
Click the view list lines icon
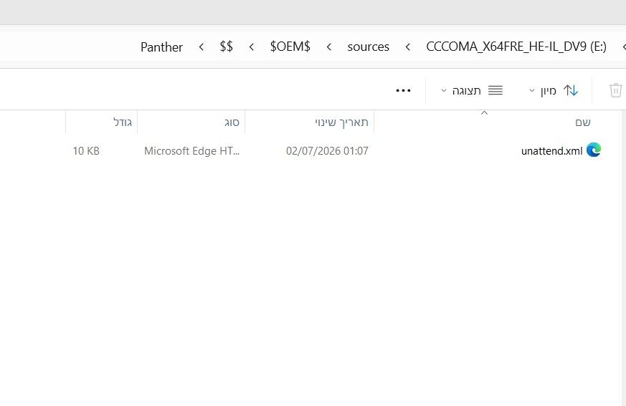point(495,90)
